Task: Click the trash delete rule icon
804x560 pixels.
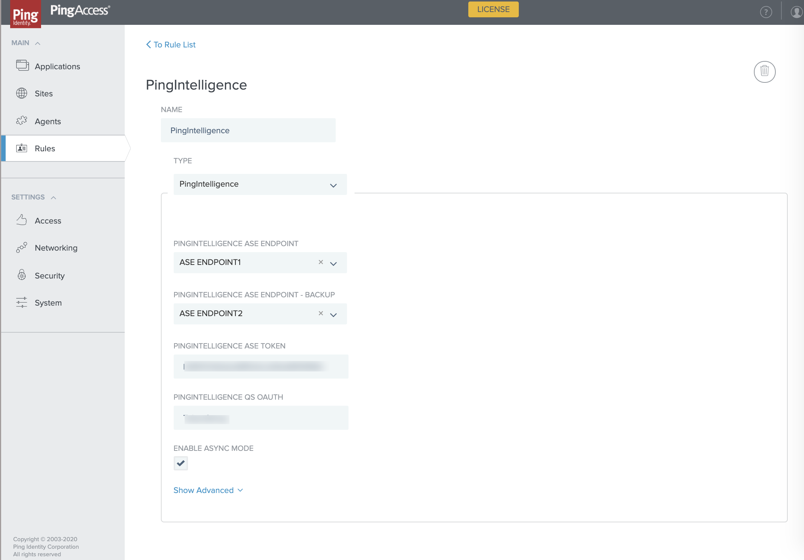Action: (764, 72)
